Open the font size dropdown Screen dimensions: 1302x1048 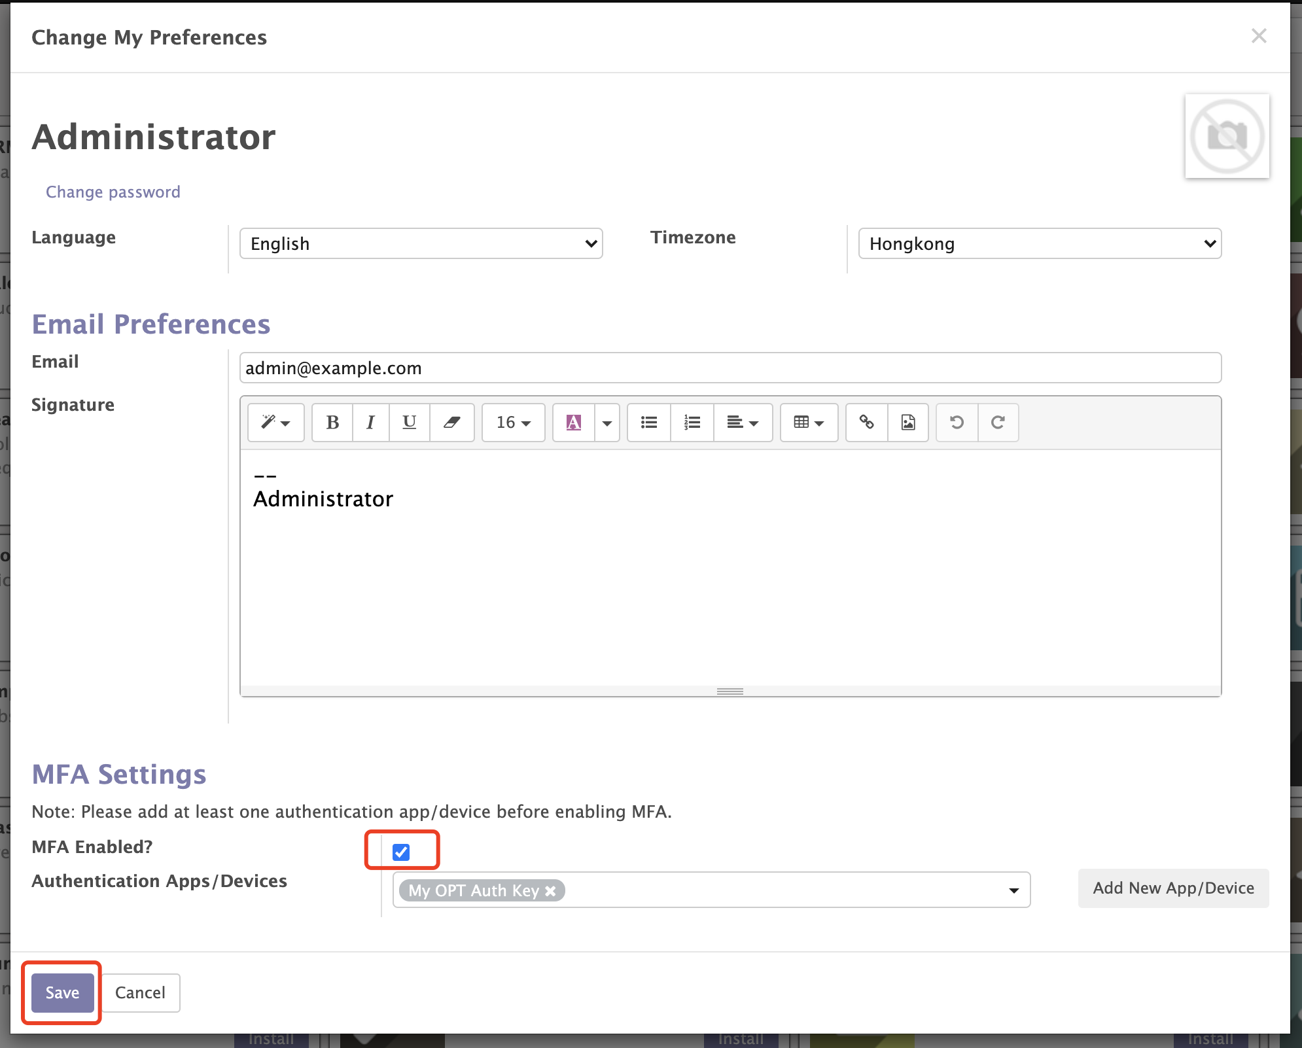[x=513, y=423]
